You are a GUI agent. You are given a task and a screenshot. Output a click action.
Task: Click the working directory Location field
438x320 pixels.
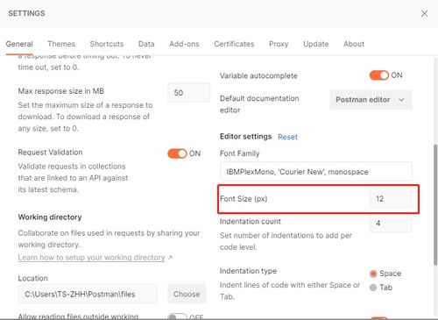pyautogui.click(x=88, y=294)
